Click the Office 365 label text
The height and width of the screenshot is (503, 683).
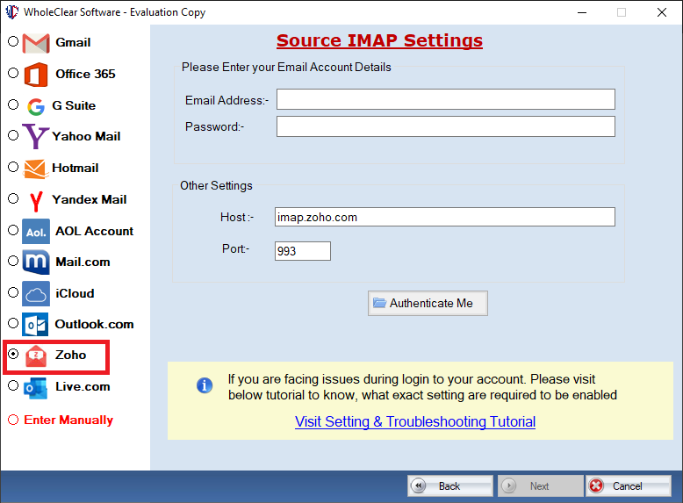85,74
